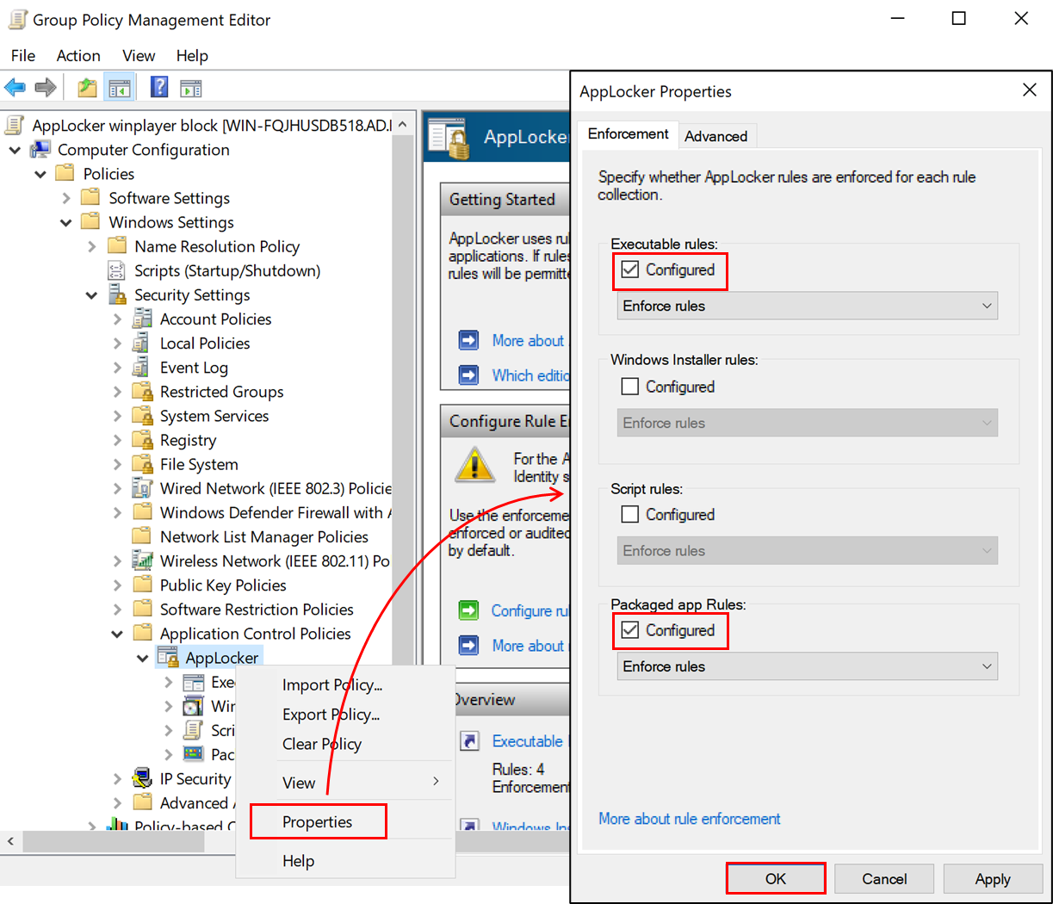Viewport: 1053px width, 904px height.
Task: Collapse the Security Settings node
Action: coord(92,295)
